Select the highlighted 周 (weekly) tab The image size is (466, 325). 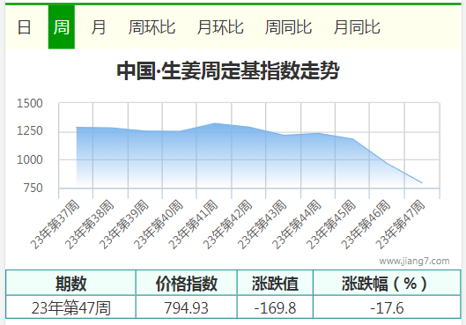click(62, 27)
